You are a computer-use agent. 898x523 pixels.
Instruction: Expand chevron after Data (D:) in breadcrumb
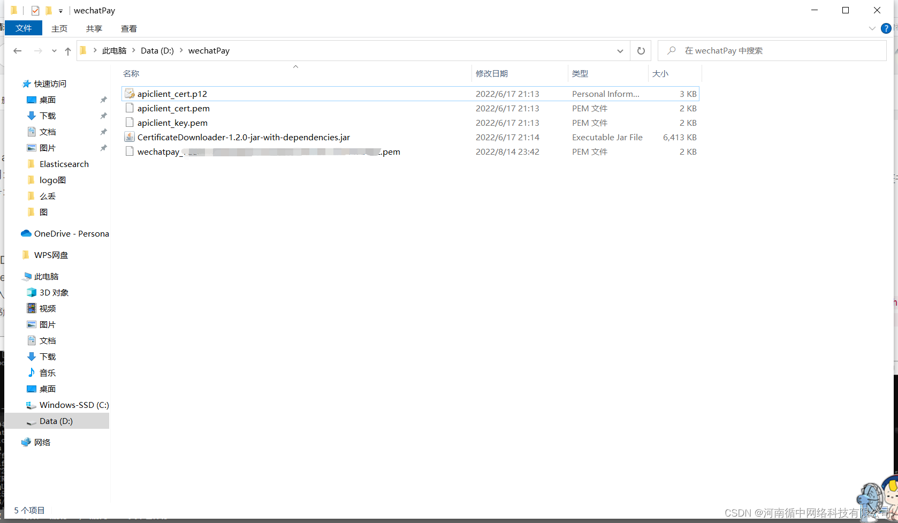tap(181, 50)
